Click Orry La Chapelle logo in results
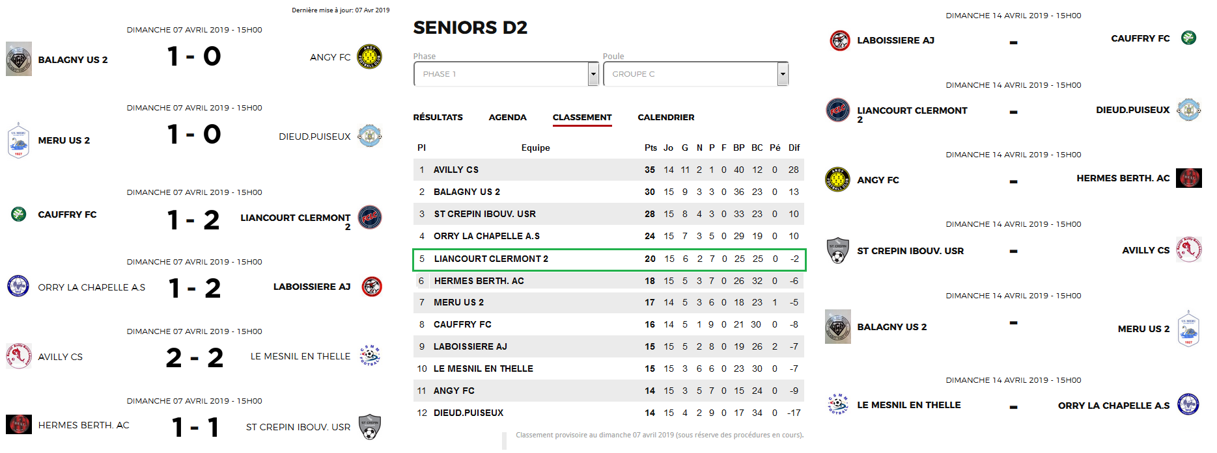The image size is (1217, 453). [18, 286]
